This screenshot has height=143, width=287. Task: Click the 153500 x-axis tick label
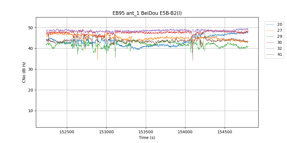pos(146,132)
